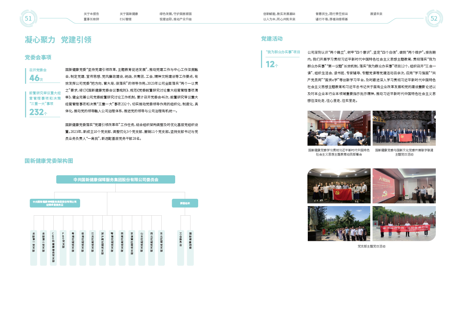Open the red banner outdoor group photo

pyautogui.click(x=404, y=224)
